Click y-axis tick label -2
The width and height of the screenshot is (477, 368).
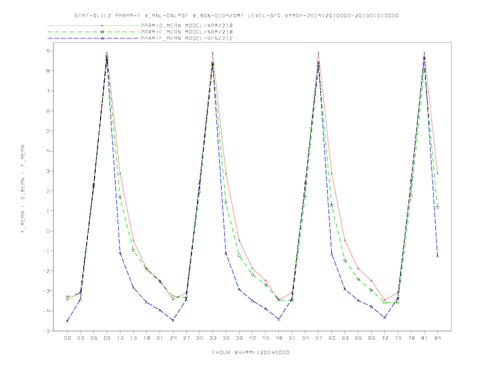pyautogui.click(x=46, y=271)
